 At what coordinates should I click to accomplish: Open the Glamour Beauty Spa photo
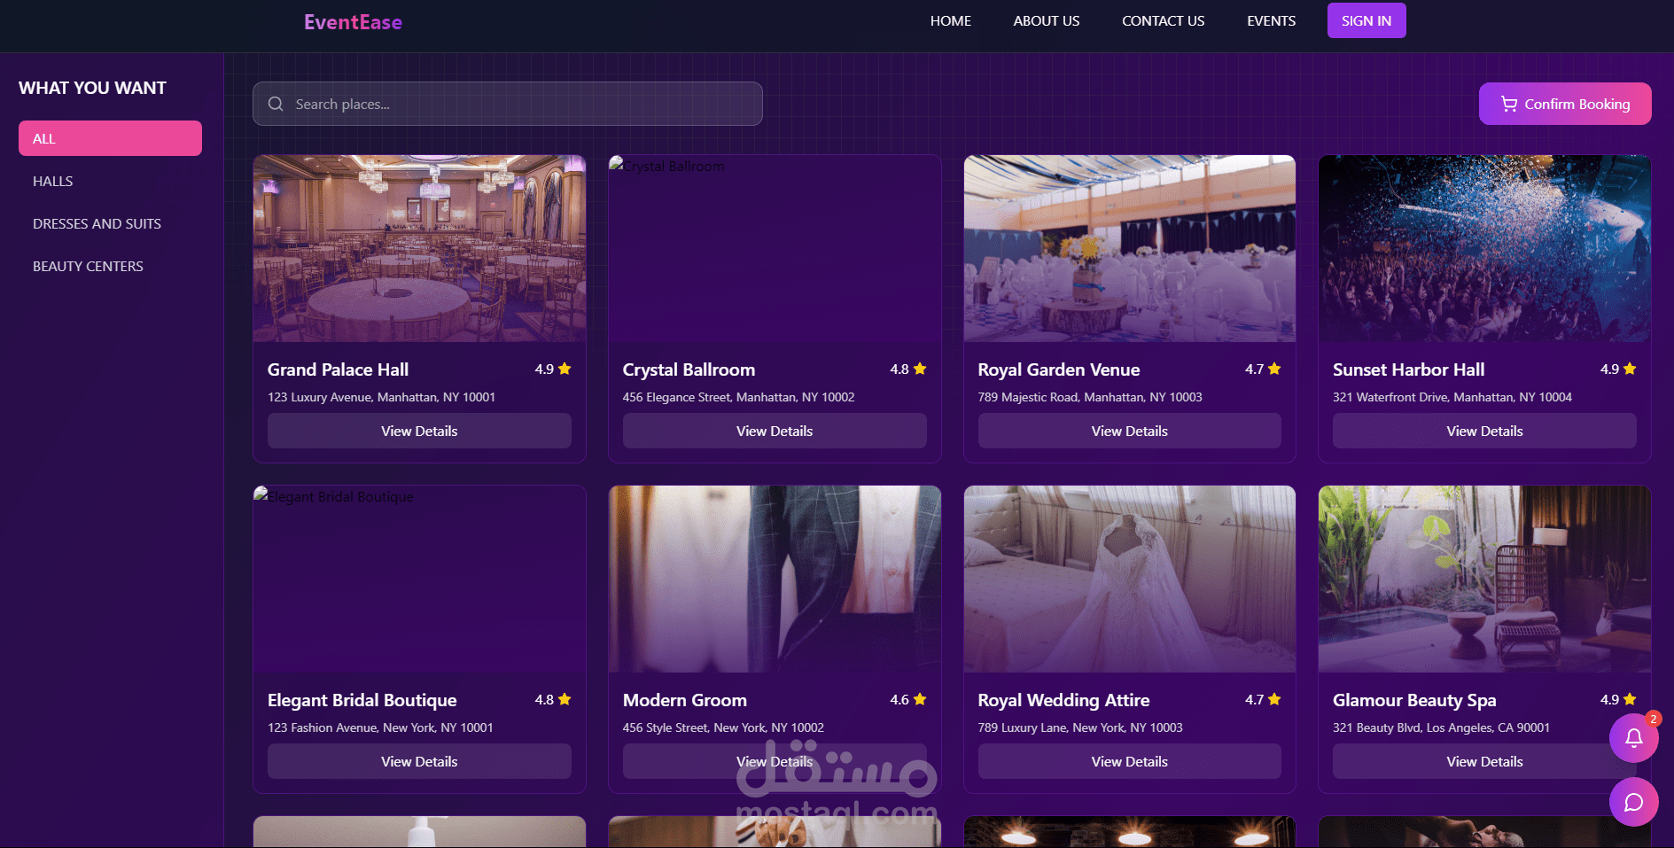point(1484,579)
